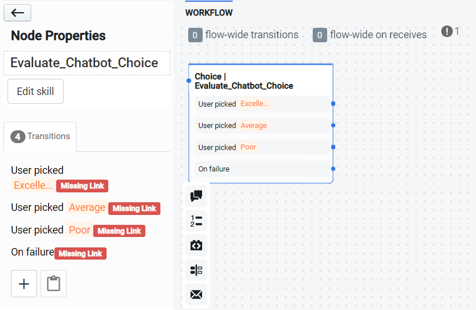Click the On failure Missing Link badge
This screenshot has width=476, height=310.
point(80,253)
